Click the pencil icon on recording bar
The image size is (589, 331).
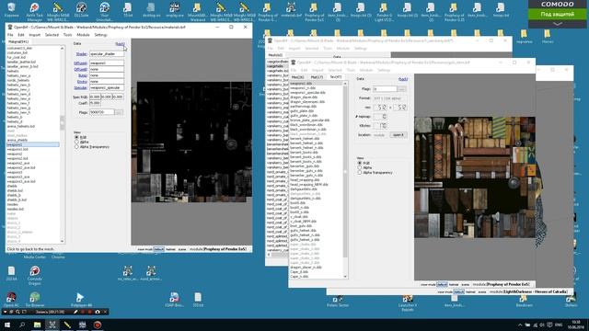75,312
